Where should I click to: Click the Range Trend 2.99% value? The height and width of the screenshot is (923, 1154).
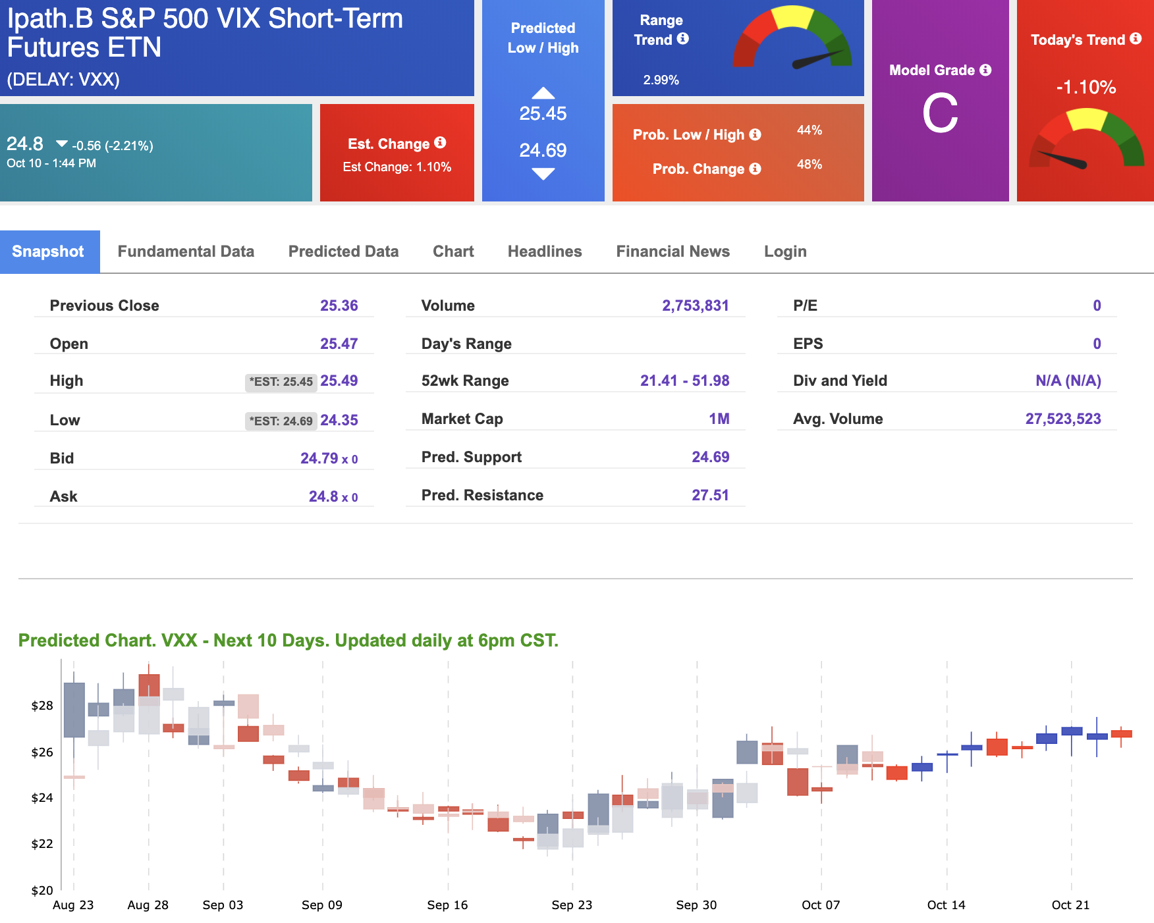[661, 80]
